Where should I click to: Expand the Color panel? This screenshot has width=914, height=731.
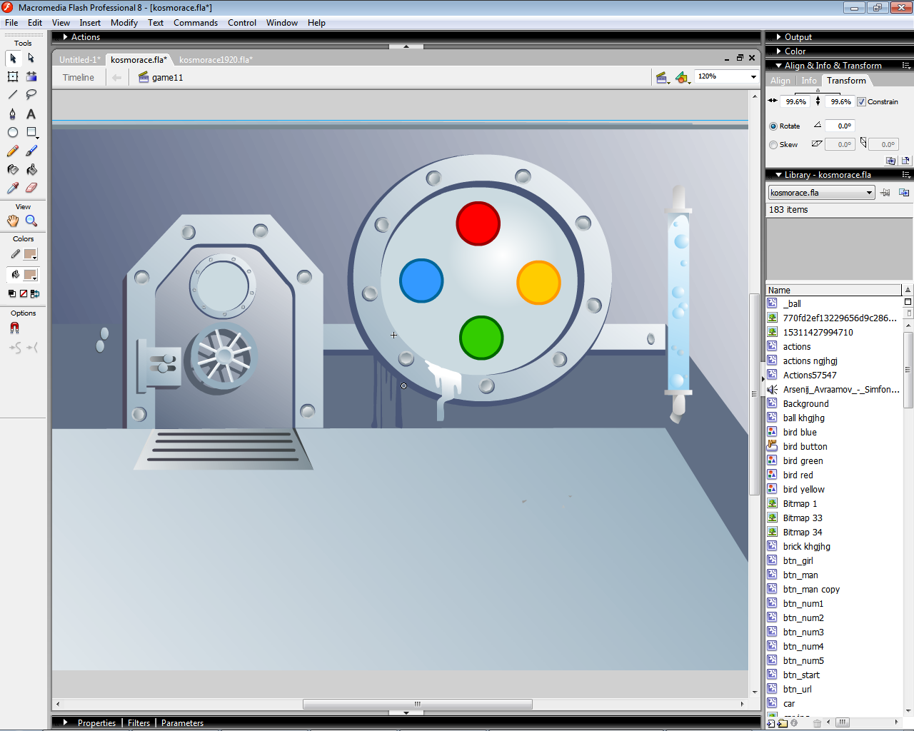click(x=795, y=51)
